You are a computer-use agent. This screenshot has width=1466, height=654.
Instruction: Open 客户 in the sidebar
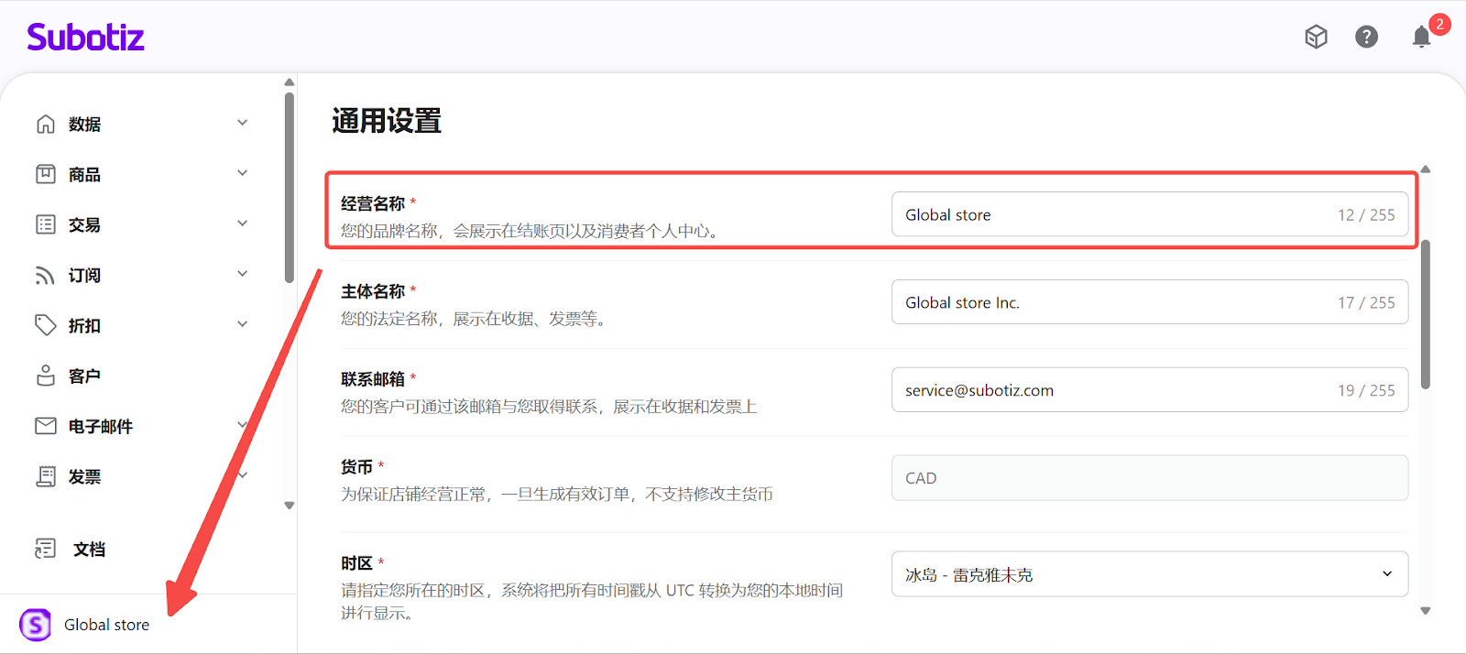tap(84, 376)
